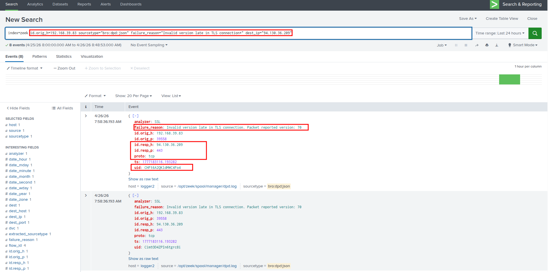Hide Fields sidebar
The width and height of the screenshot is (548, 272).
[18, 108]
